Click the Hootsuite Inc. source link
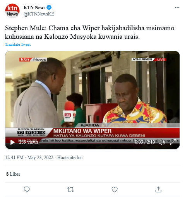The width and height of the screenshot is (185, 197). click(70, 158)
